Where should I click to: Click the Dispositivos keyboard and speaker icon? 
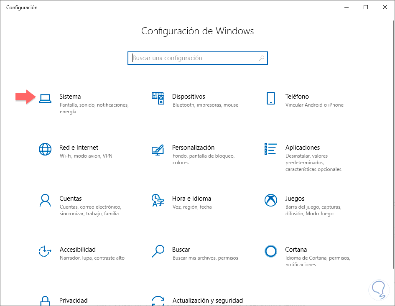tap(158, 98)
